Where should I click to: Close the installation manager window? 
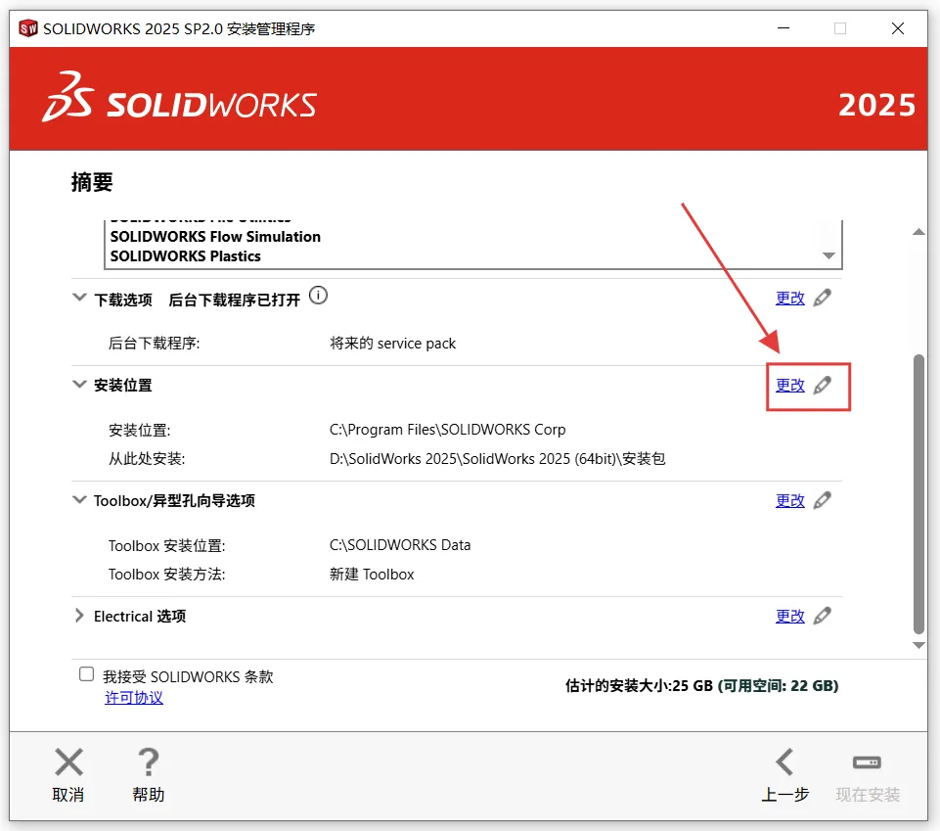coord(897,28)
